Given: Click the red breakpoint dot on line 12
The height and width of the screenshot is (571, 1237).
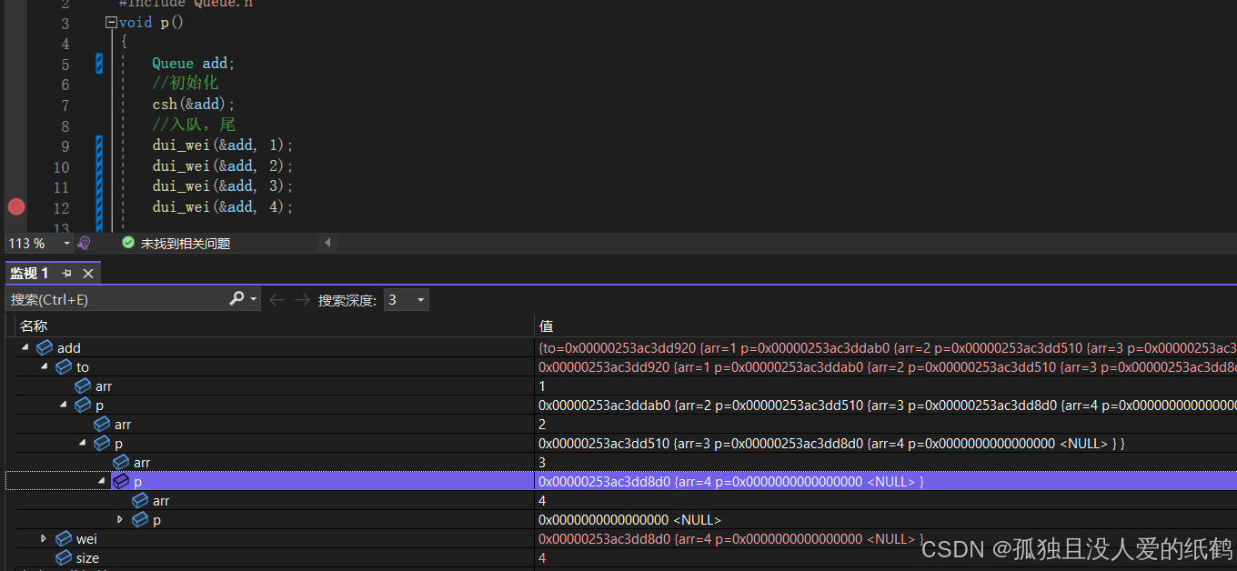Looking at the screenshot, I should (x=16, y=206).
